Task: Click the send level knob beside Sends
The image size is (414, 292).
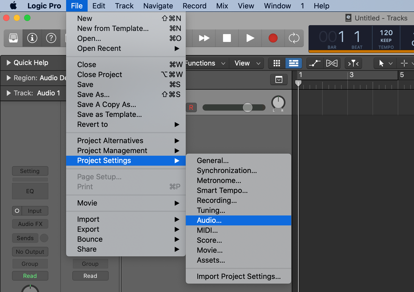Action: (x=44, y=238)
